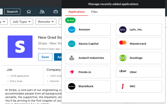Expand the Remote filter dropdown
Viewport: 167px width, 104px height.
point(46,22)
